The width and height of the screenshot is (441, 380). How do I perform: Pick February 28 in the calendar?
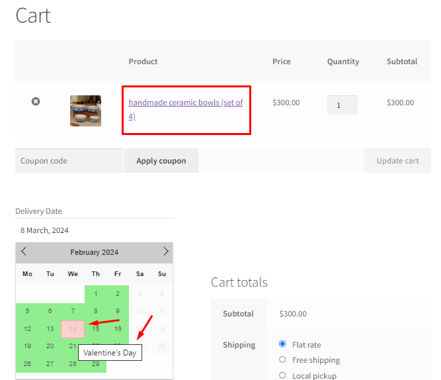pyautogui.click(x=73, y=364)
